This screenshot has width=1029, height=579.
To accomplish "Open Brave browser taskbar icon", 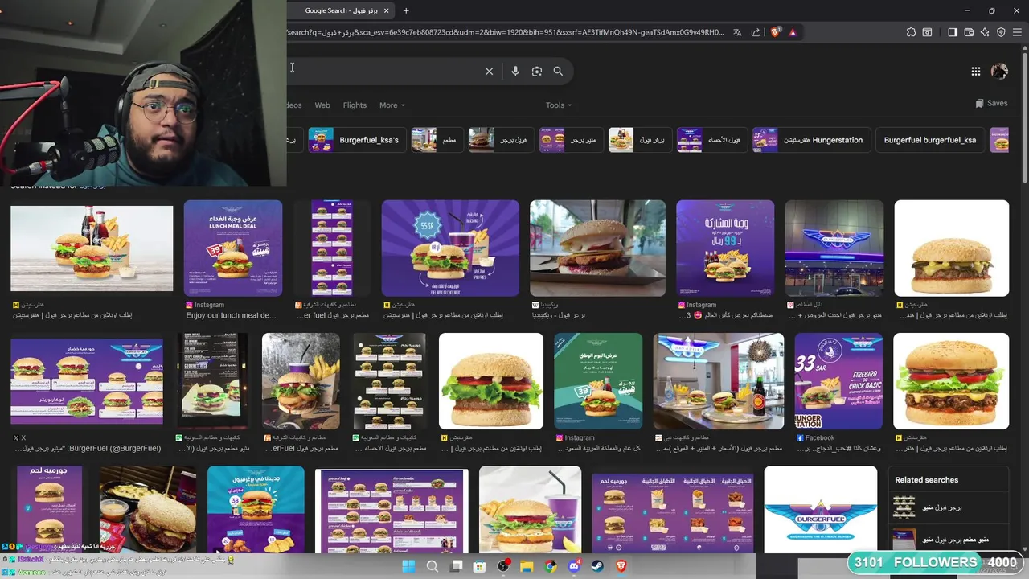I will [621, 566].
